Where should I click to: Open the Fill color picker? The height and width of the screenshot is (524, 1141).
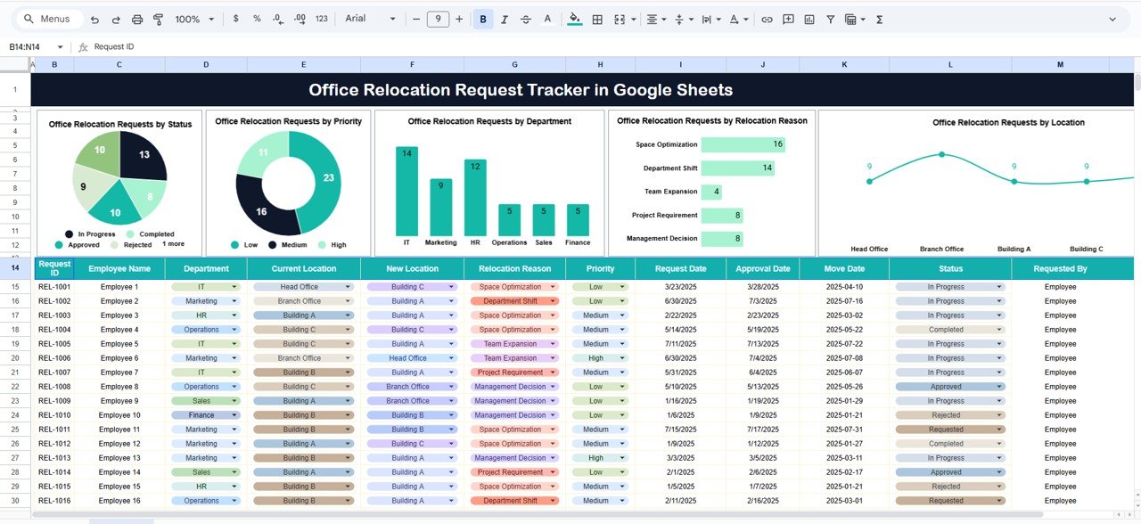(574, 18)
